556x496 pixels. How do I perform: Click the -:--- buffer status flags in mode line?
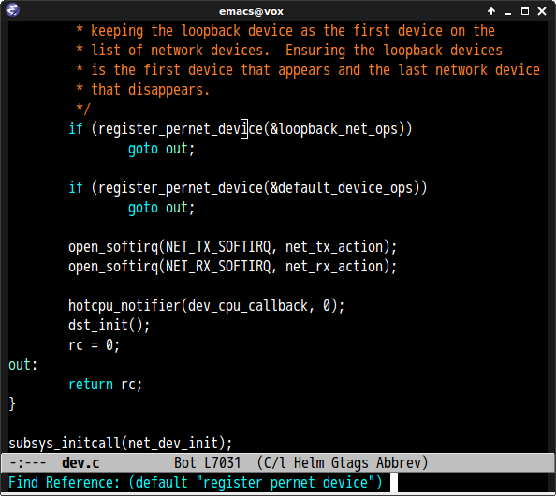(x=28, y=462)
